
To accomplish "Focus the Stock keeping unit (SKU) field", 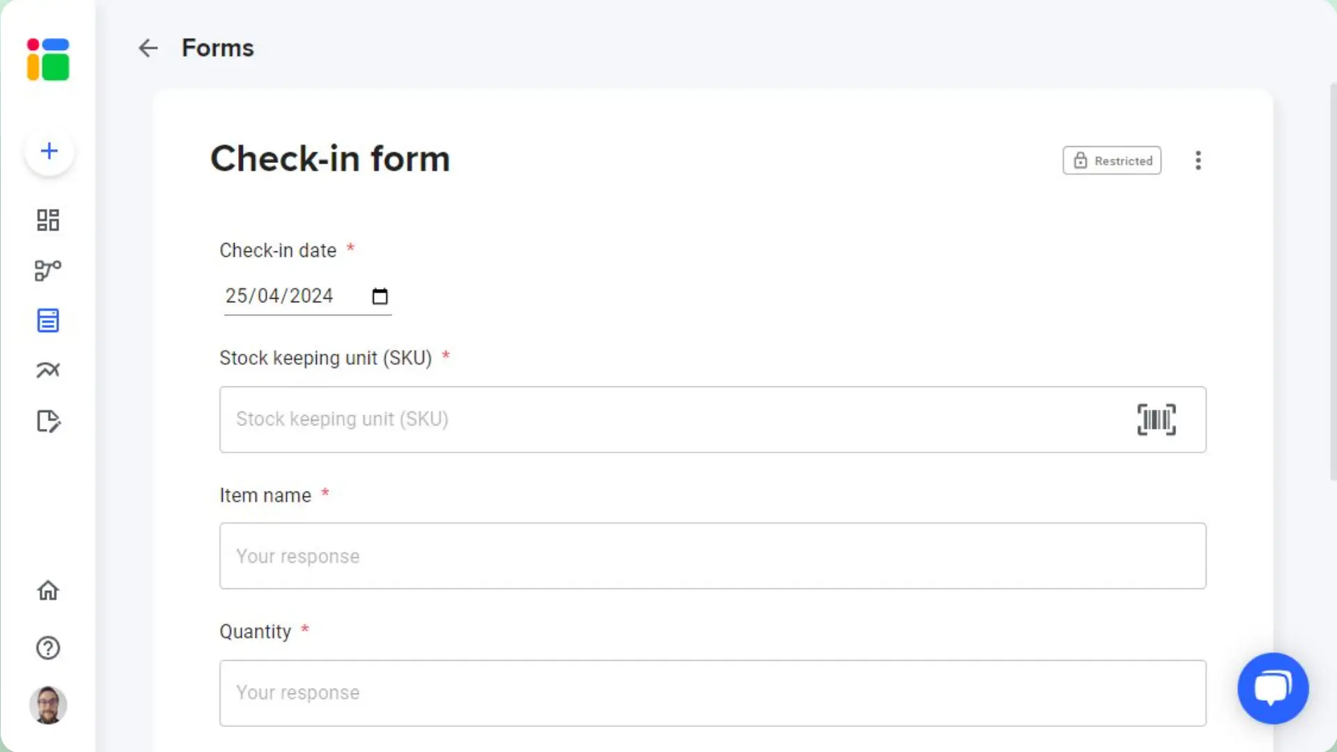I will point(668,420).
